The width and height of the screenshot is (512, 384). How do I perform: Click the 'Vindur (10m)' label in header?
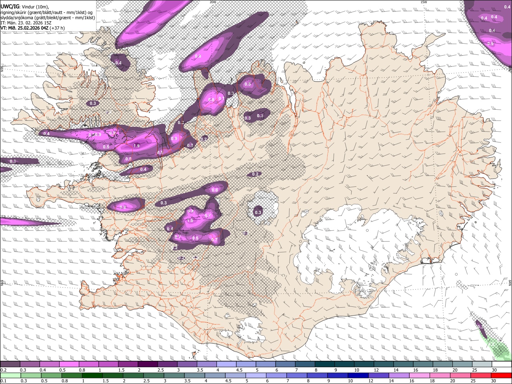point(35,7)
